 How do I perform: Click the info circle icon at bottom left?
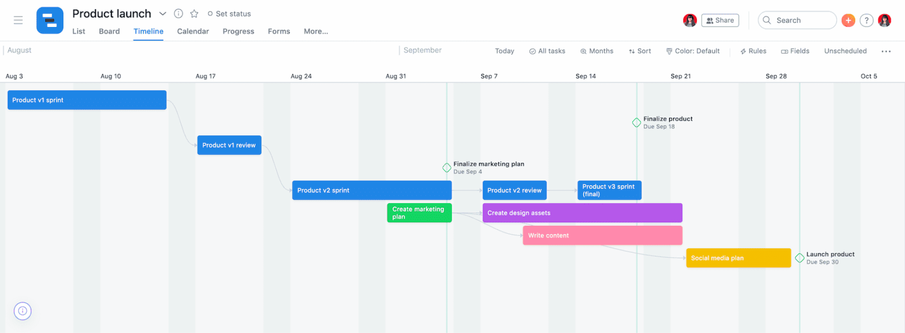(x=23, y=311)
